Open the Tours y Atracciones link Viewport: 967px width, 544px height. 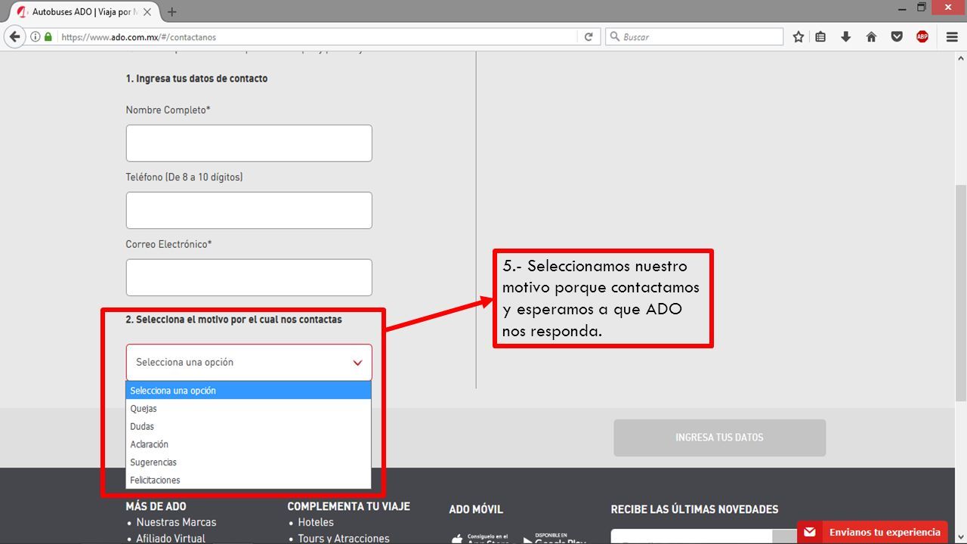(344, 538)
